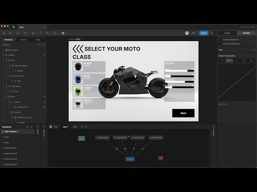Viewport: 257px width, 192px height.
Task: Select the BLUE helmet class card
Action: (x=89, y=79)
